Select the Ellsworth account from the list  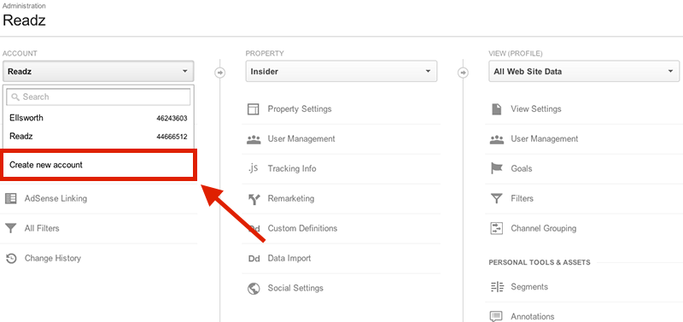click(x=98, y=118)
